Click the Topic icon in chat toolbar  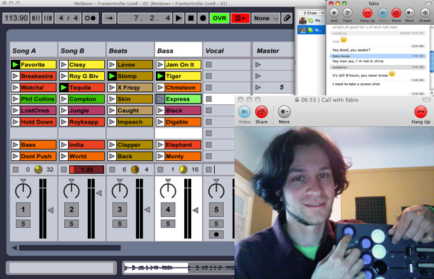(x=348, y=13)
